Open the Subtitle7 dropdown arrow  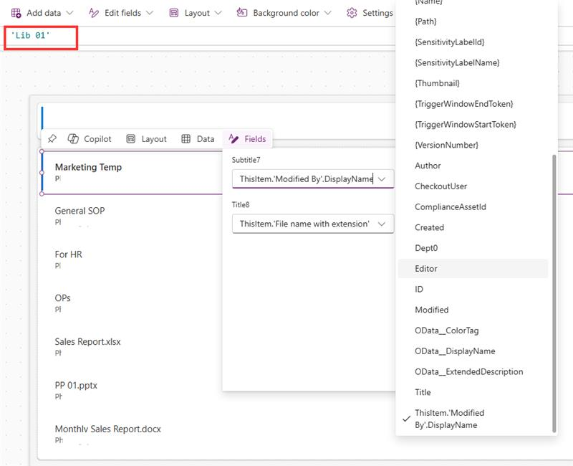pos(382,179)
